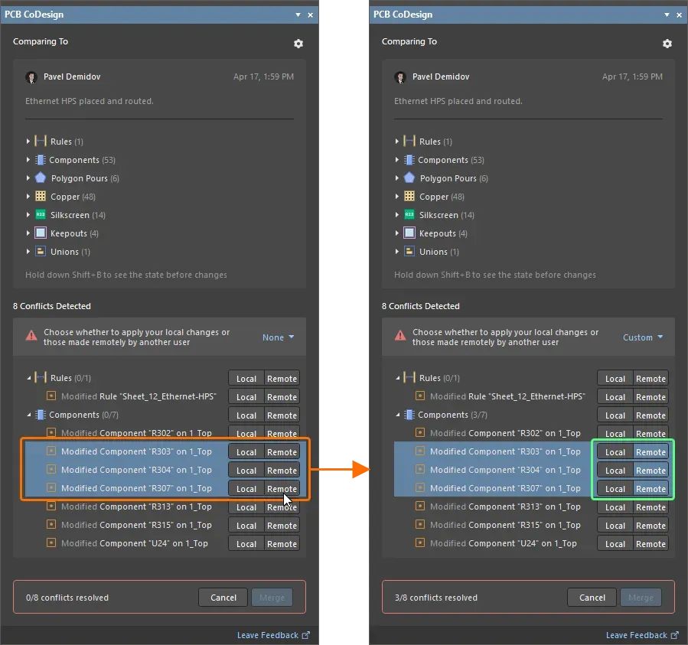Click modified icon beside R302 in left panel
Screen dimensions: 688x645
51,432
